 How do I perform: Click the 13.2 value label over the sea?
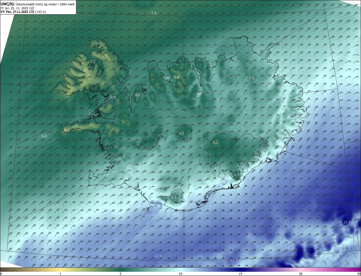(x=234, y=261)
